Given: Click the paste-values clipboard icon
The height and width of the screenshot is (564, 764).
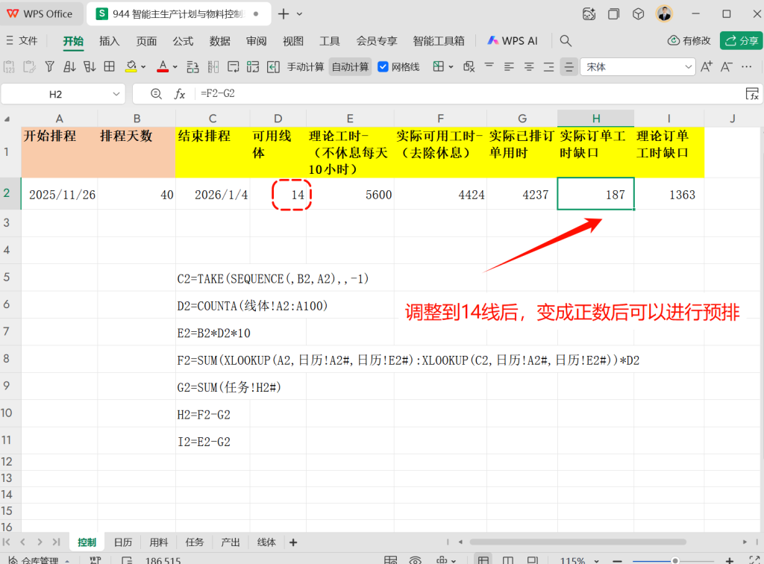Looking at the screenshot, I should 9,66.
